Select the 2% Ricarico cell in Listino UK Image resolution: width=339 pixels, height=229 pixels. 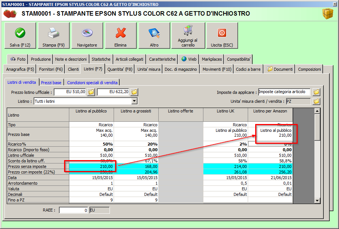point(225,144)
